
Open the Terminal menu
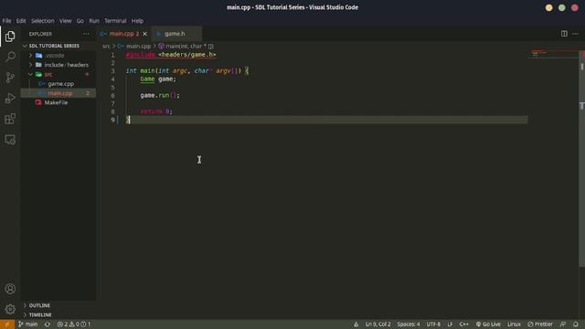coord(115,21)
